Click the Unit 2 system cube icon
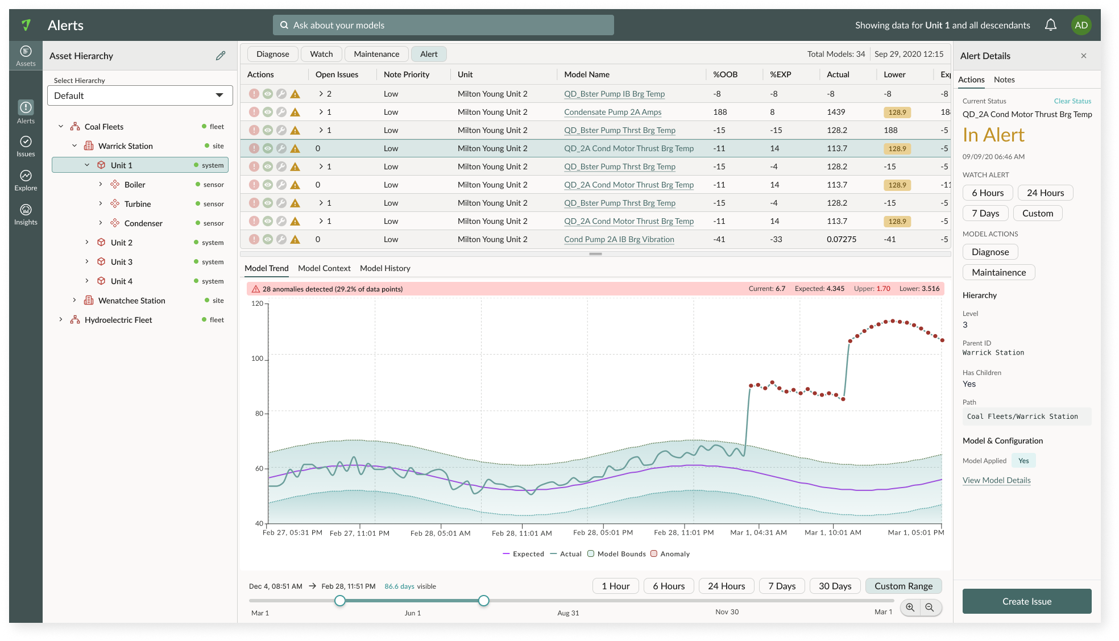Viewport: 1119px width, 641px height. [x=101, y=243]
